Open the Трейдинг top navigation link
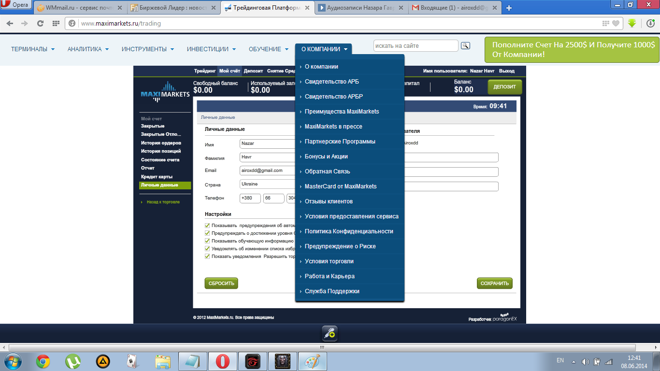 click(204, 71)
